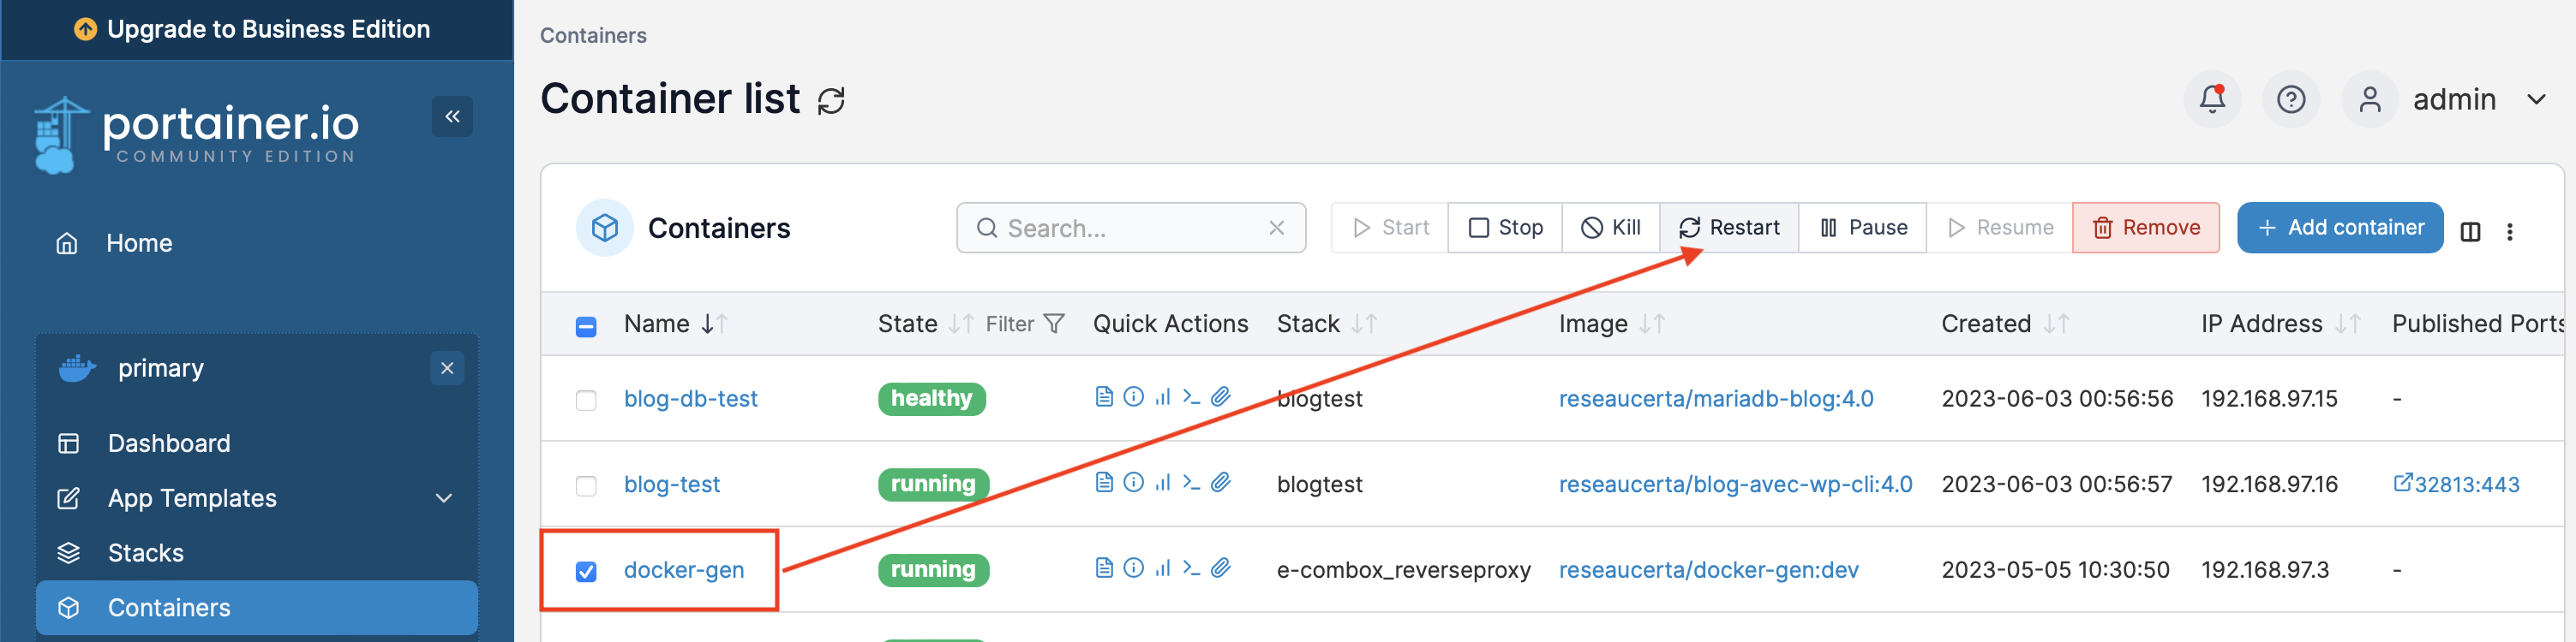
Task: Sort containers by Image
Action: [x=1611, y=324]
